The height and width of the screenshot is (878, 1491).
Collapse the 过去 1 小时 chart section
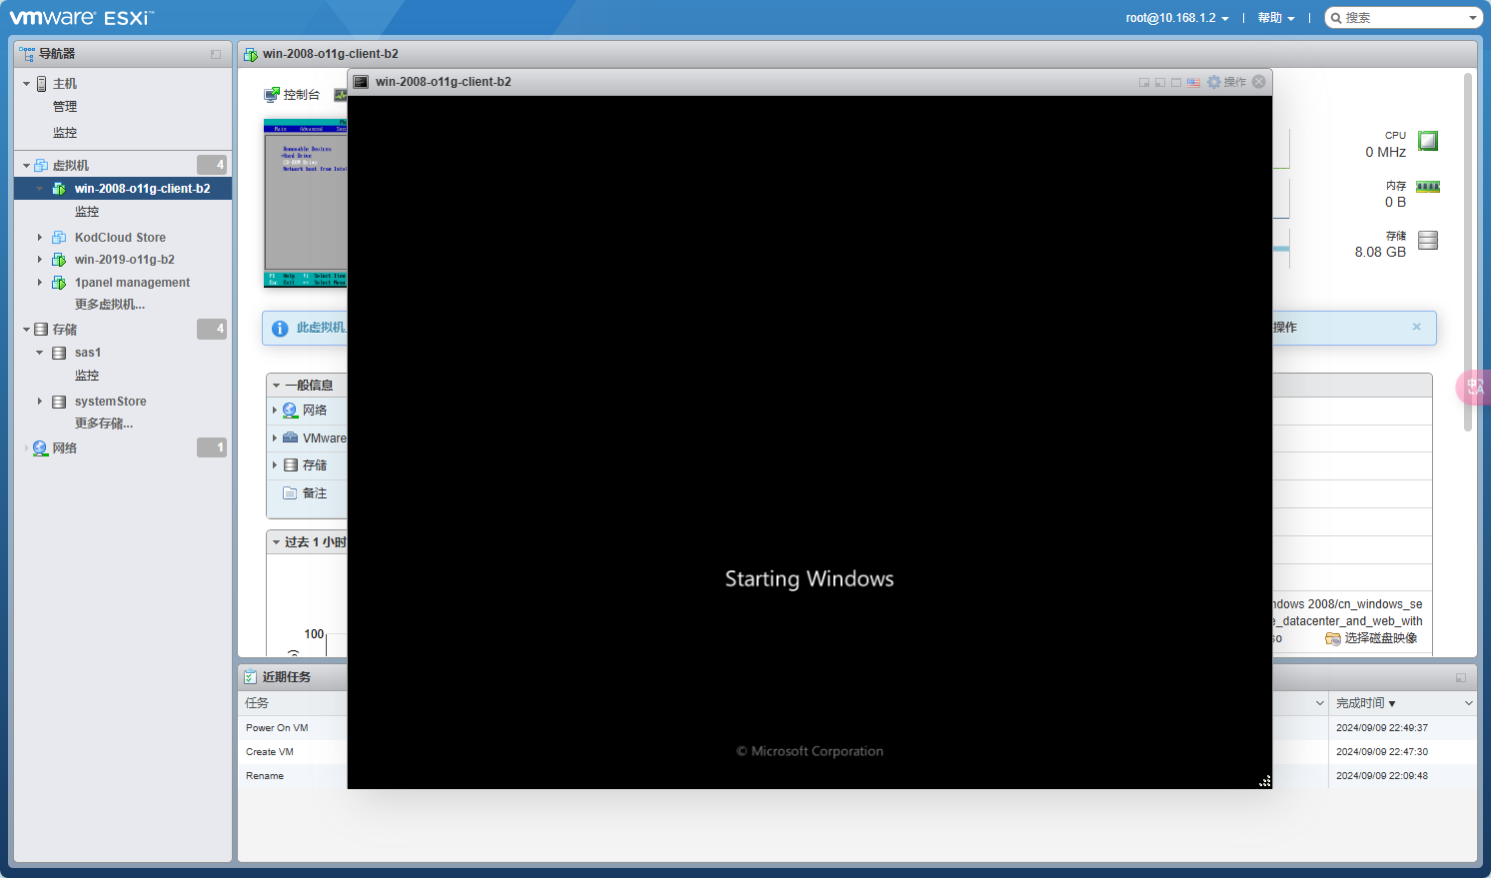tap(277, 542)
